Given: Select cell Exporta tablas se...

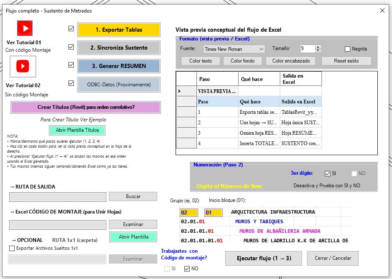Looking at the screenshot, I should [x=259, y=112].
